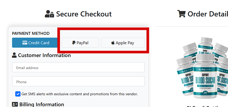The width and height of the screenshot is (228, 107).
Task: Select Credit Card payment method
Action: point(35,43)
